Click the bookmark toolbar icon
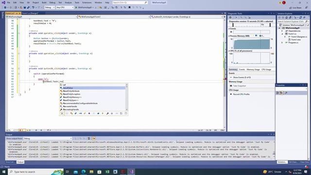The image size is (311, 175). click(x=129, y=8)
